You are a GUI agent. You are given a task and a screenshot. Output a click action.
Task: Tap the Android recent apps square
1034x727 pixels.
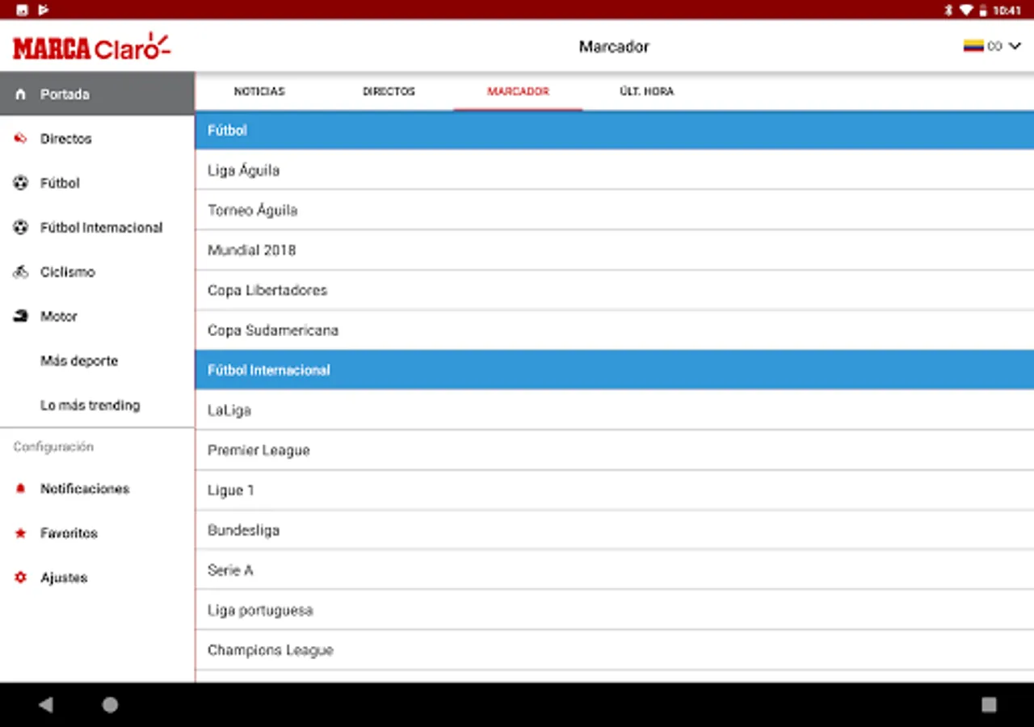pos(989,705)
